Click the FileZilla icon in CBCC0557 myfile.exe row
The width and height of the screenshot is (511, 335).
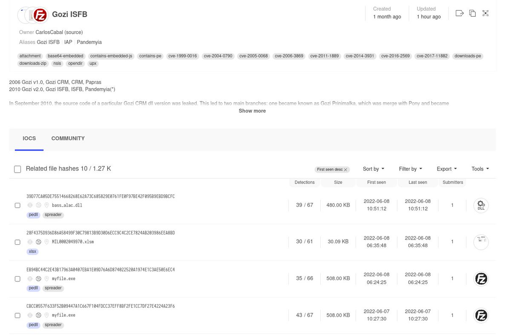[481, 315]
